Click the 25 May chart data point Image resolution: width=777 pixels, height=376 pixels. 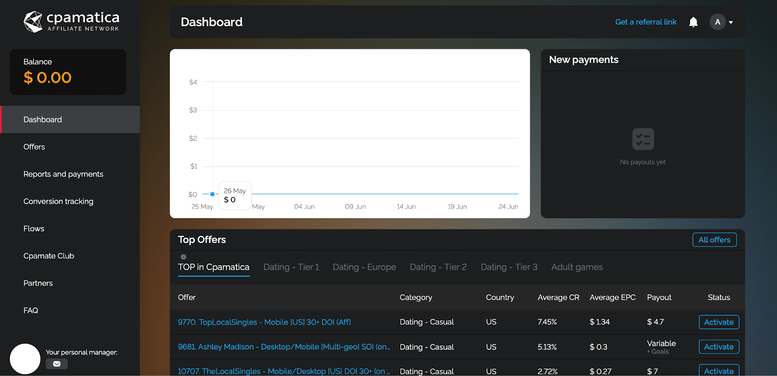[x=212, y=194]
